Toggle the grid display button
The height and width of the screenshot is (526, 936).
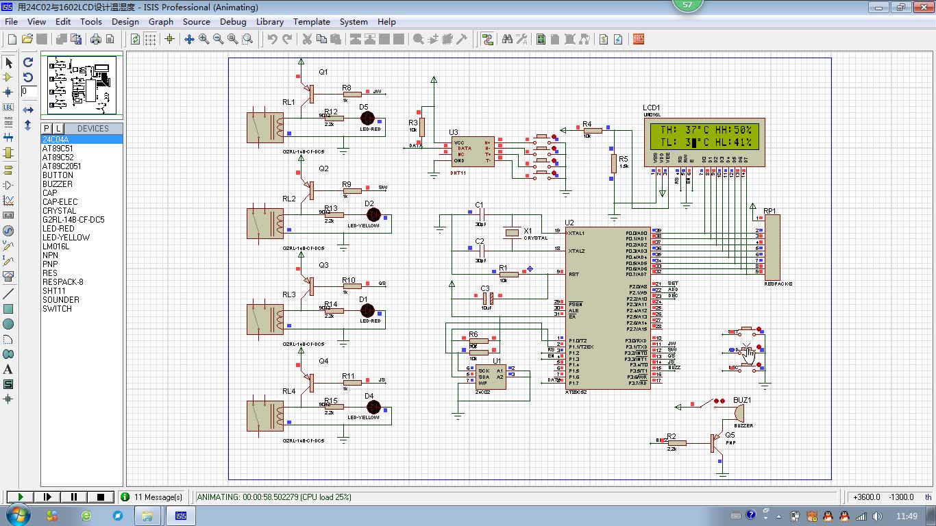tap(150, 40)
